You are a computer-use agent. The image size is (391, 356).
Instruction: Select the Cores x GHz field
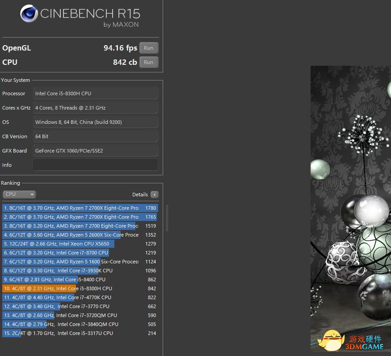pos(96,108)
